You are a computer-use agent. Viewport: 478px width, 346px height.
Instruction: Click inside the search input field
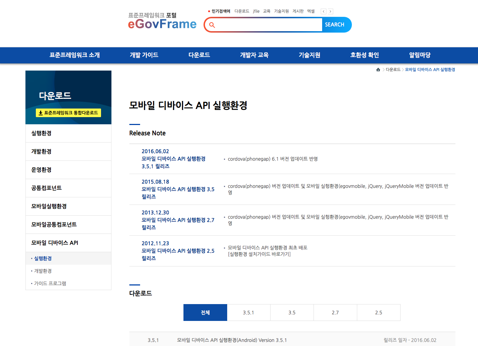pos(269,25)
